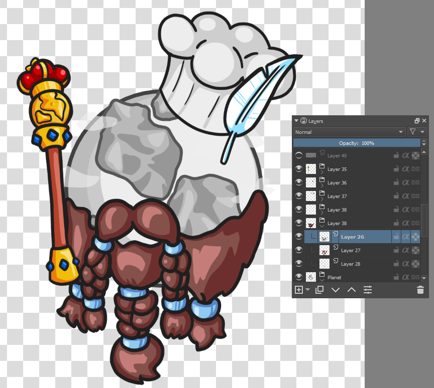Move layer up with up chevron button

point(352,290)
